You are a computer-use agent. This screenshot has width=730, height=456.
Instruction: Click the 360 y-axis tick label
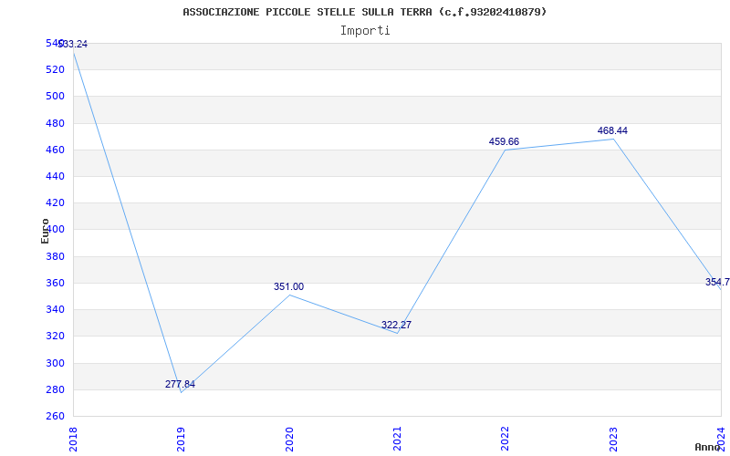coord(55,283)
